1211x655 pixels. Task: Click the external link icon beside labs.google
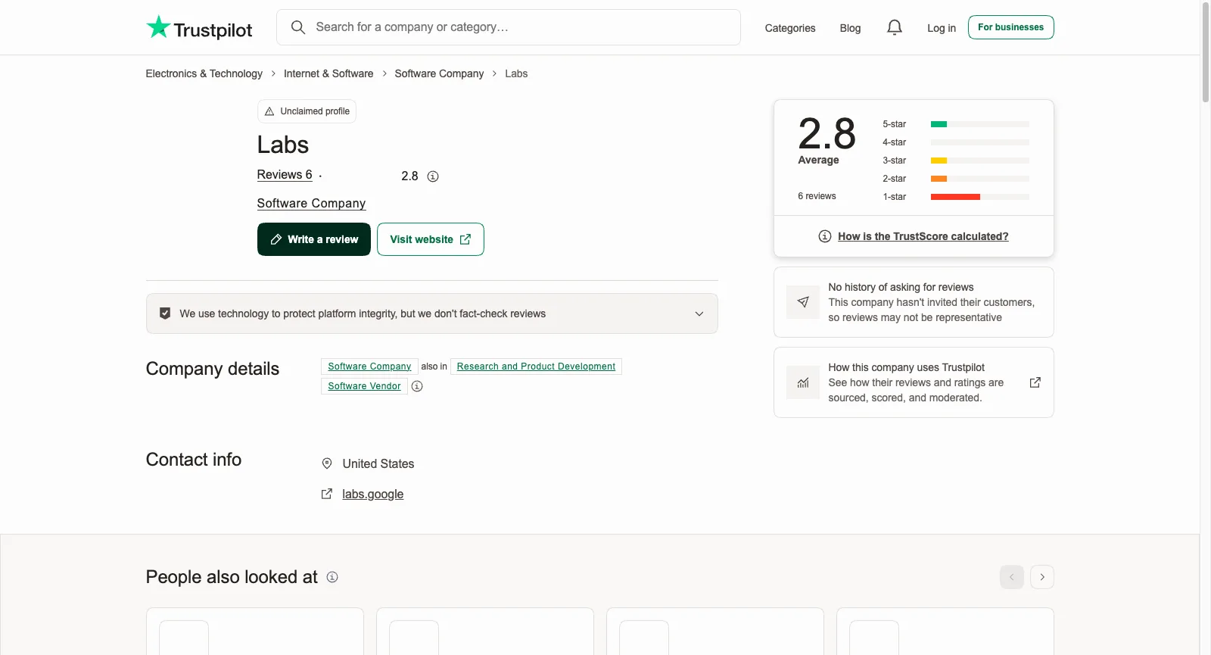(327, 494)
